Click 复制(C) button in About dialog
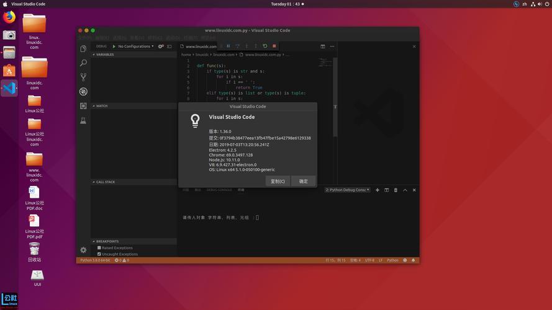The image size is (552, 310). [x=278, y=182]
